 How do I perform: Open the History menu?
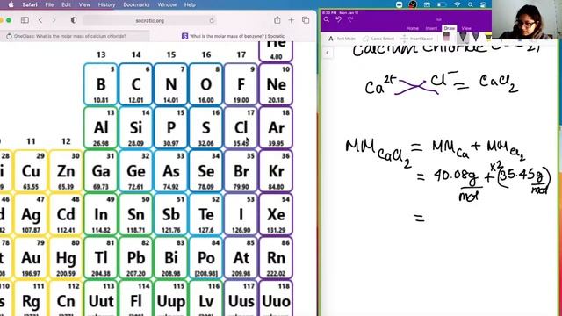coord(106,4)
